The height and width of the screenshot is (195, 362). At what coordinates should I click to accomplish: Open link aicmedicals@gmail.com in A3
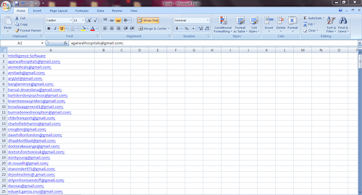pos(30,67)
